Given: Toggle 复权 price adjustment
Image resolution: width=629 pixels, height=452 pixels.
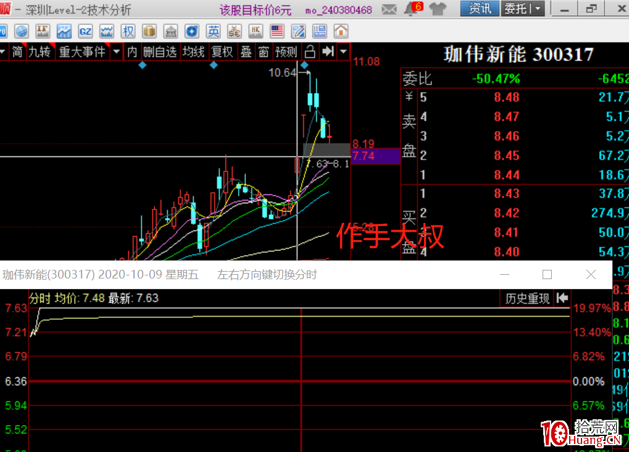Looking at the screenshot, I should (x=222, y=52).
